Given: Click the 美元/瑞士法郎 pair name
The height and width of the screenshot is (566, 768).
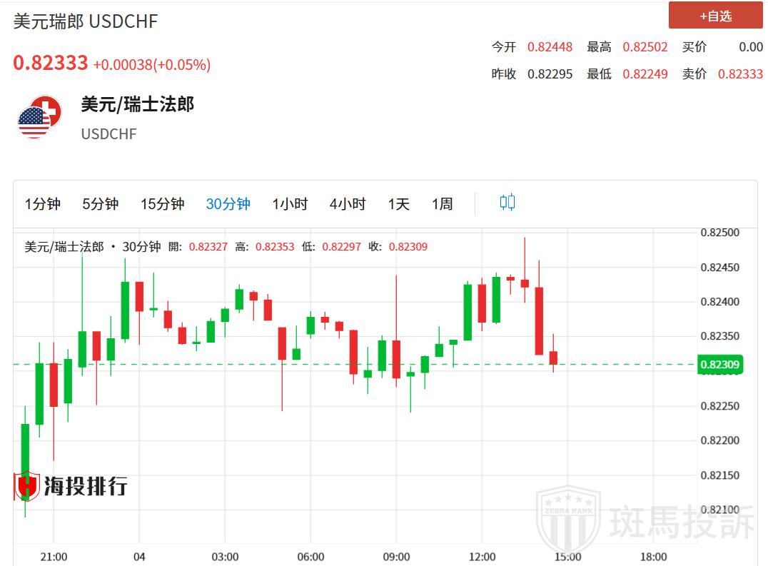Looking at the screenshot, I should point(137,104).
